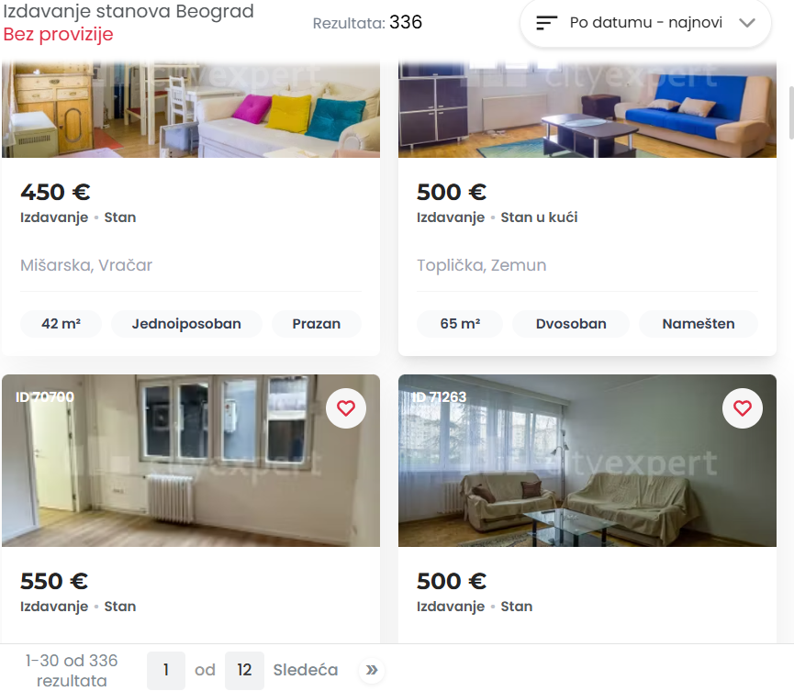This screenshot has width=794, height=691.
Task: Expand sorting options using the chevron arrow
Action: (747, 23)
